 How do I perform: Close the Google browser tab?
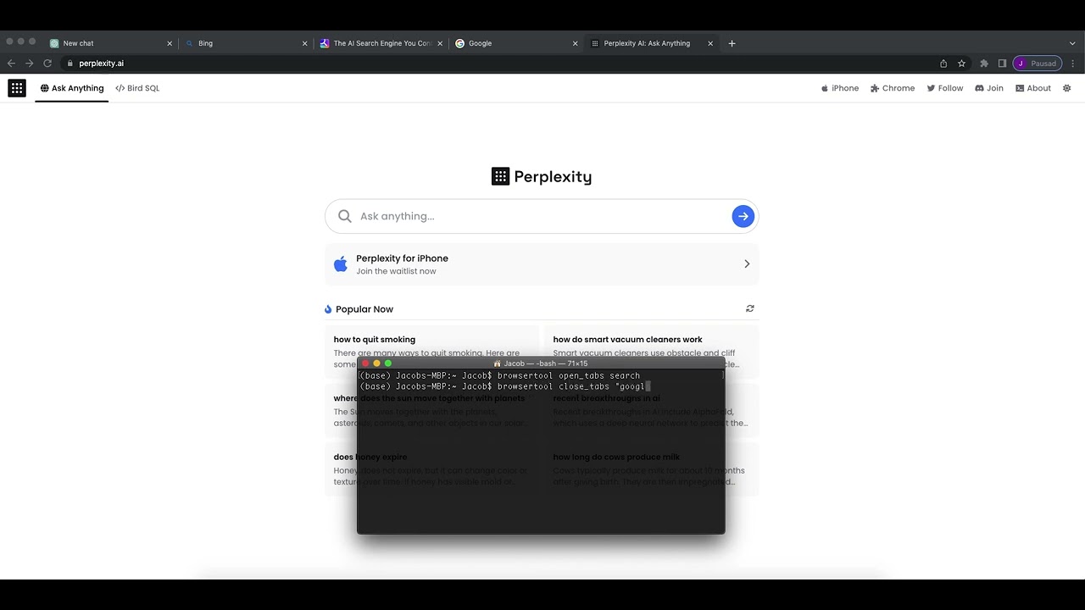[576, 43]
